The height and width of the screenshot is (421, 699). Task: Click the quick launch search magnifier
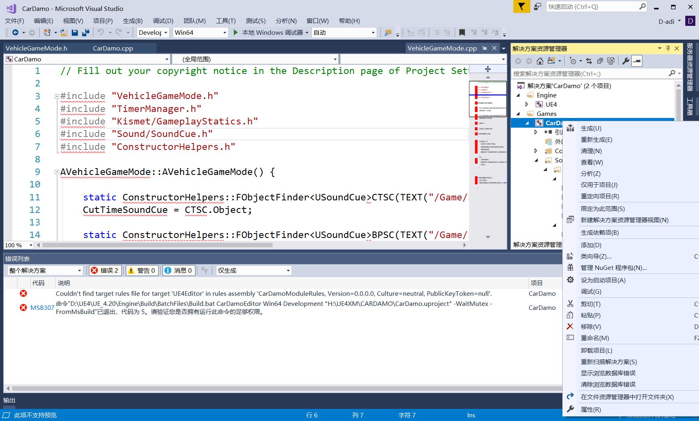point(642,6)
